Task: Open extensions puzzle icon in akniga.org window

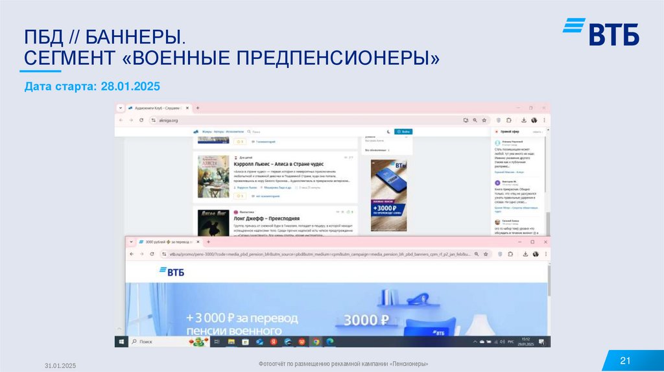Action: pos(508,120)
